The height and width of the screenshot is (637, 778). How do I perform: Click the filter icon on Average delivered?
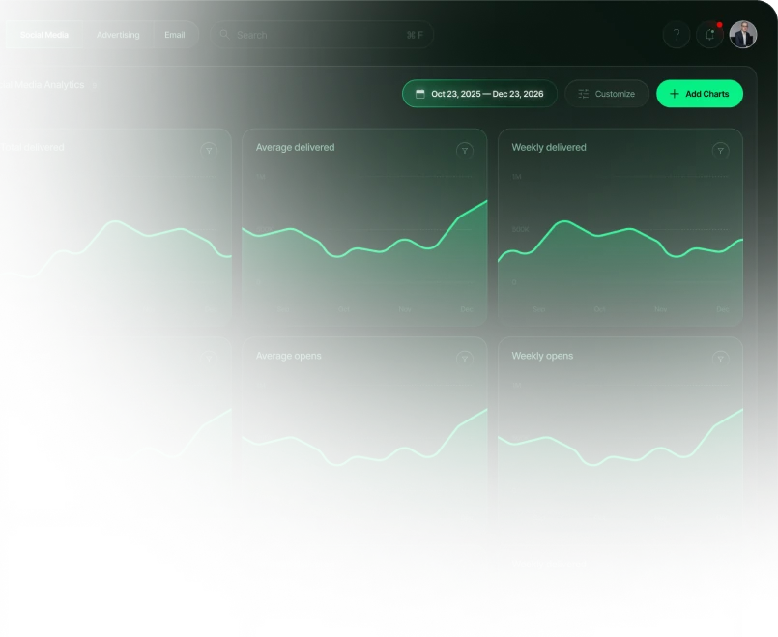(x=465, y=151)
